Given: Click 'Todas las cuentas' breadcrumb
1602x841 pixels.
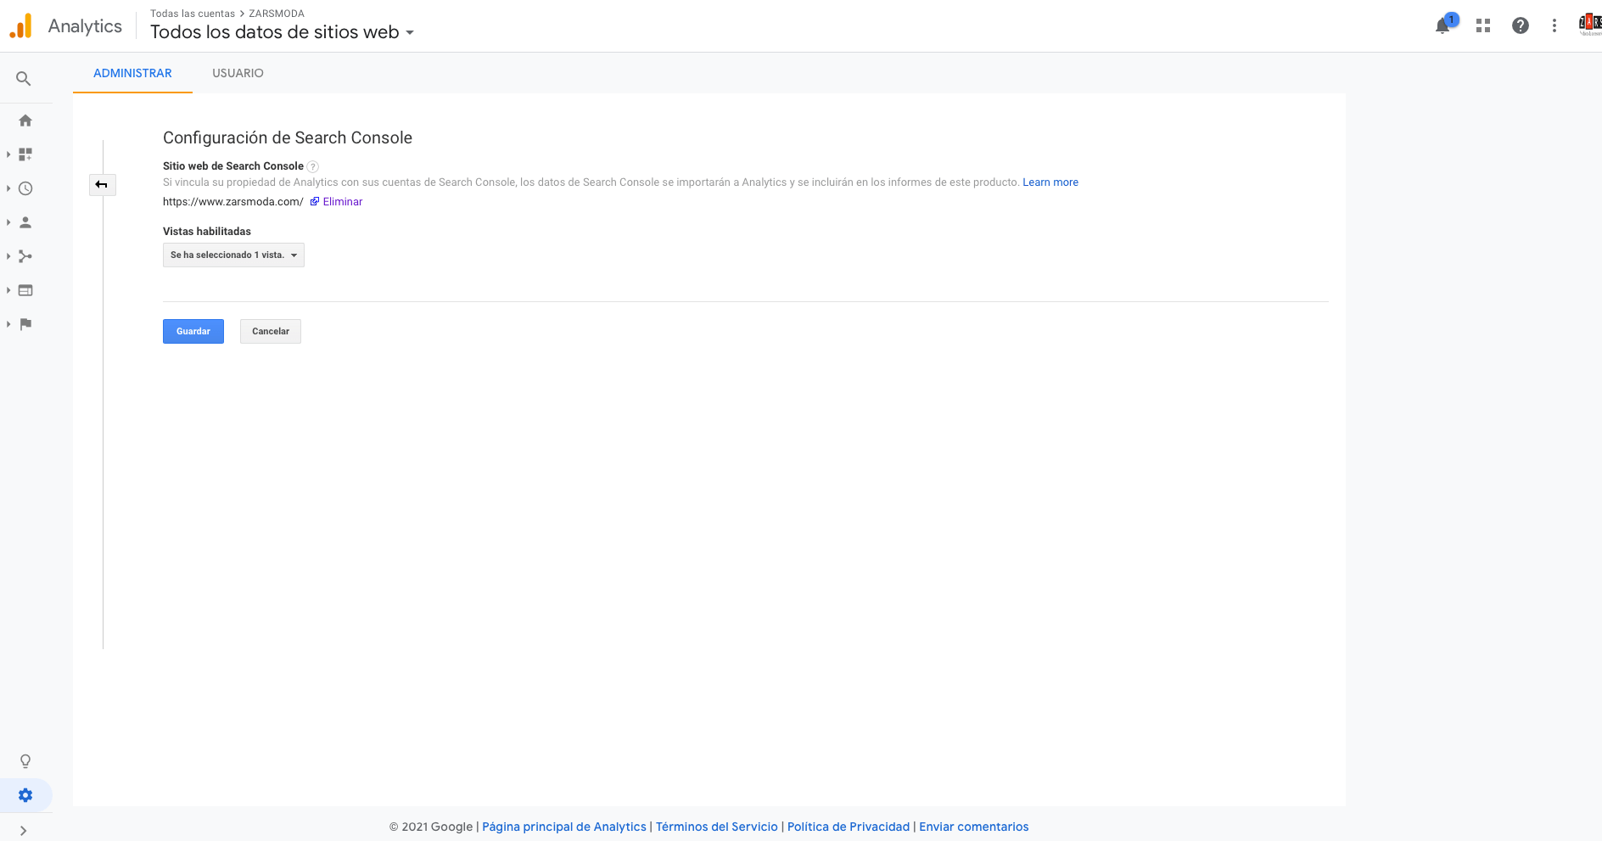Looking at the screenshot, I should click(193, 14).
